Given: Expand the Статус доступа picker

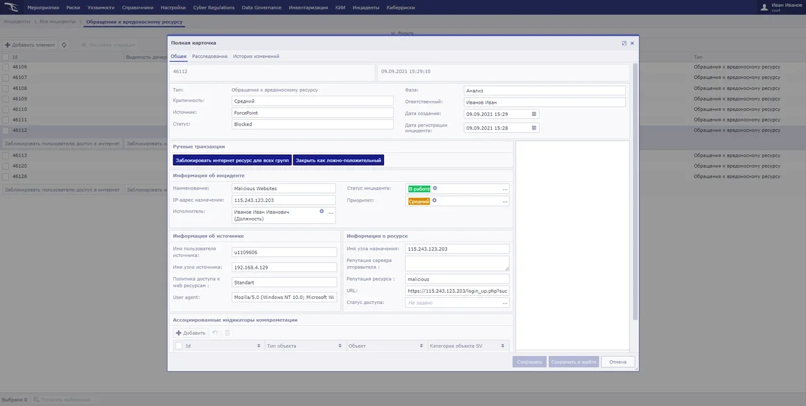Looking at the screenshot, I should point(504,303).
